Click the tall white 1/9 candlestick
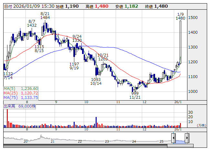Image resolution: width=211 pixels, height=151 pixels. 180,42
